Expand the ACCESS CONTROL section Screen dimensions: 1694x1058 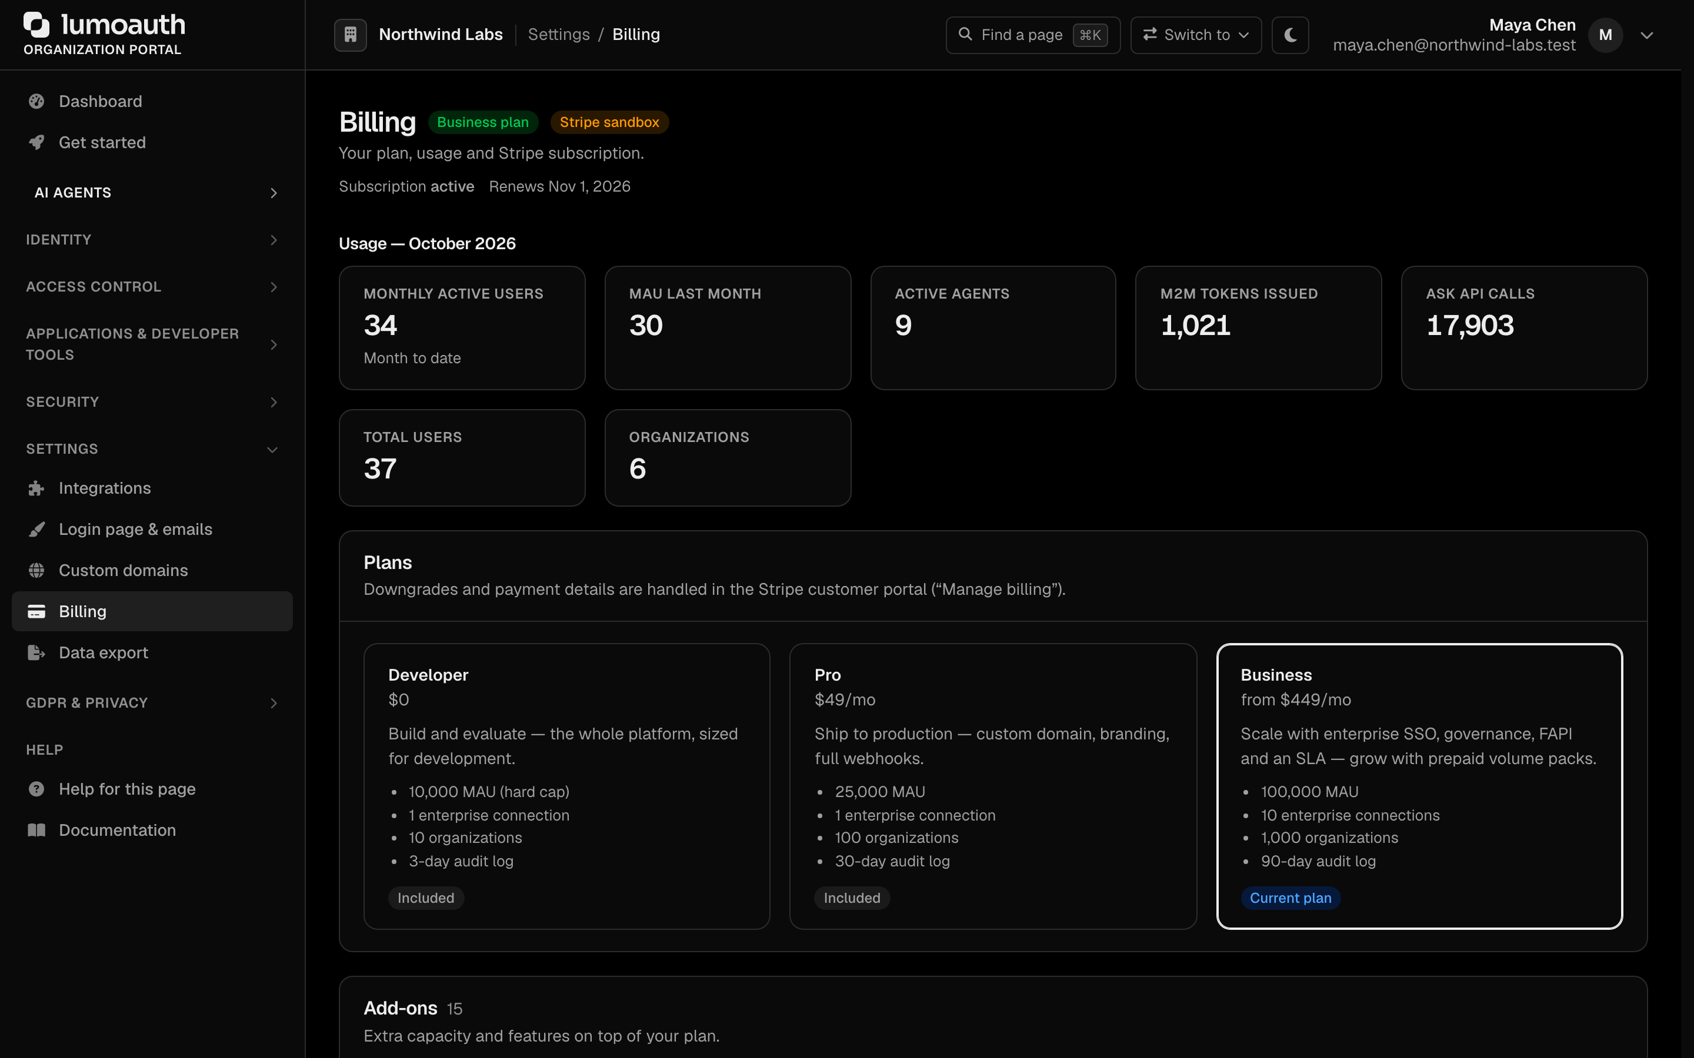[x=152, y=287]
